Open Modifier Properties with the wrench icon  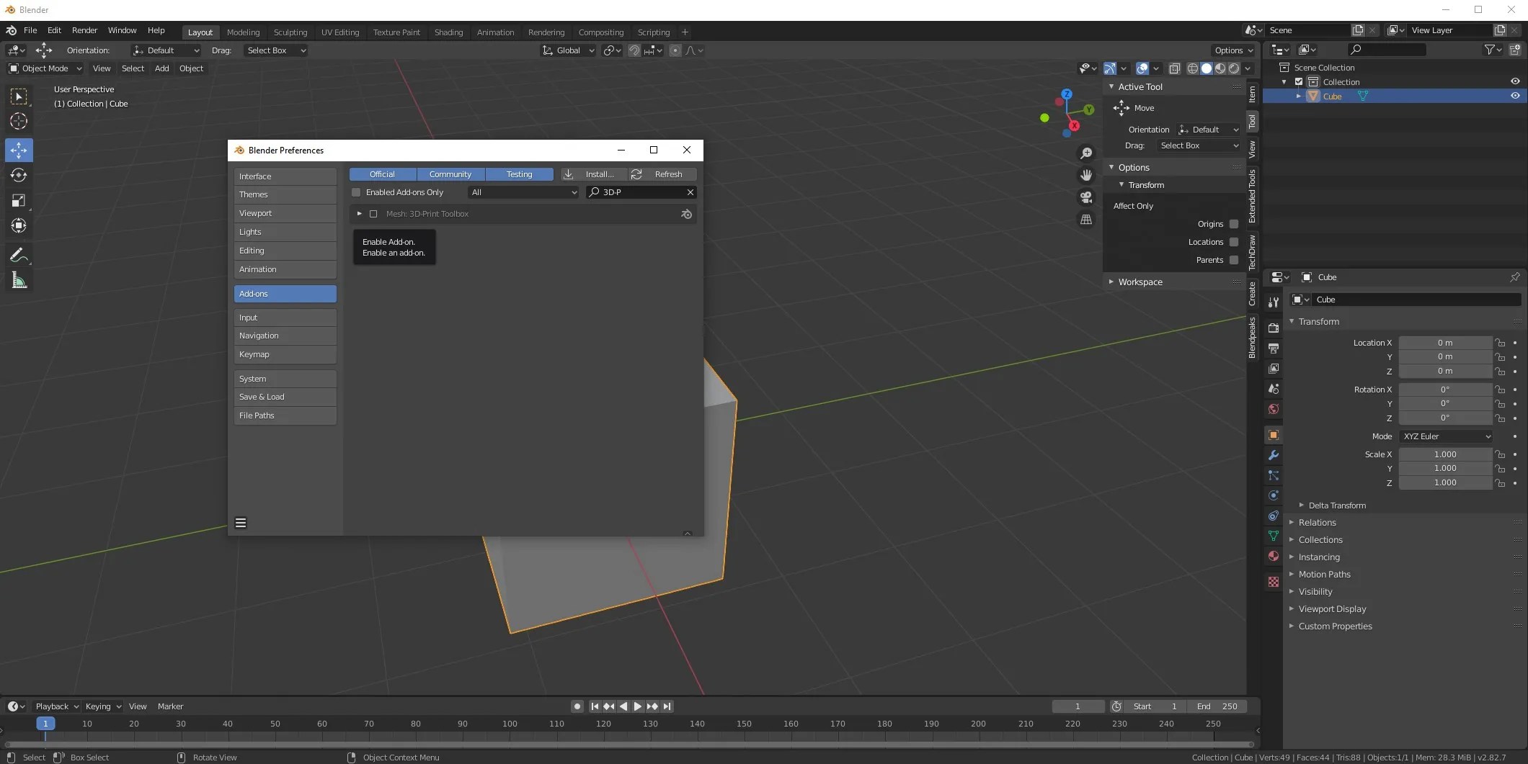[x=1273, y=455]
